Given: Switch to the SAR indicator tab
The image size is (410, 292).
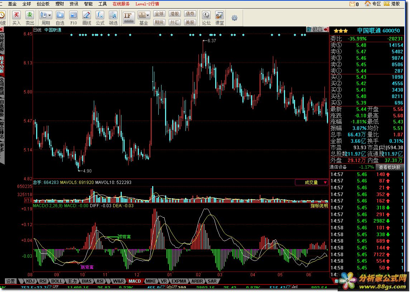Looking at the screenshot, I should [x=212, y=281].
